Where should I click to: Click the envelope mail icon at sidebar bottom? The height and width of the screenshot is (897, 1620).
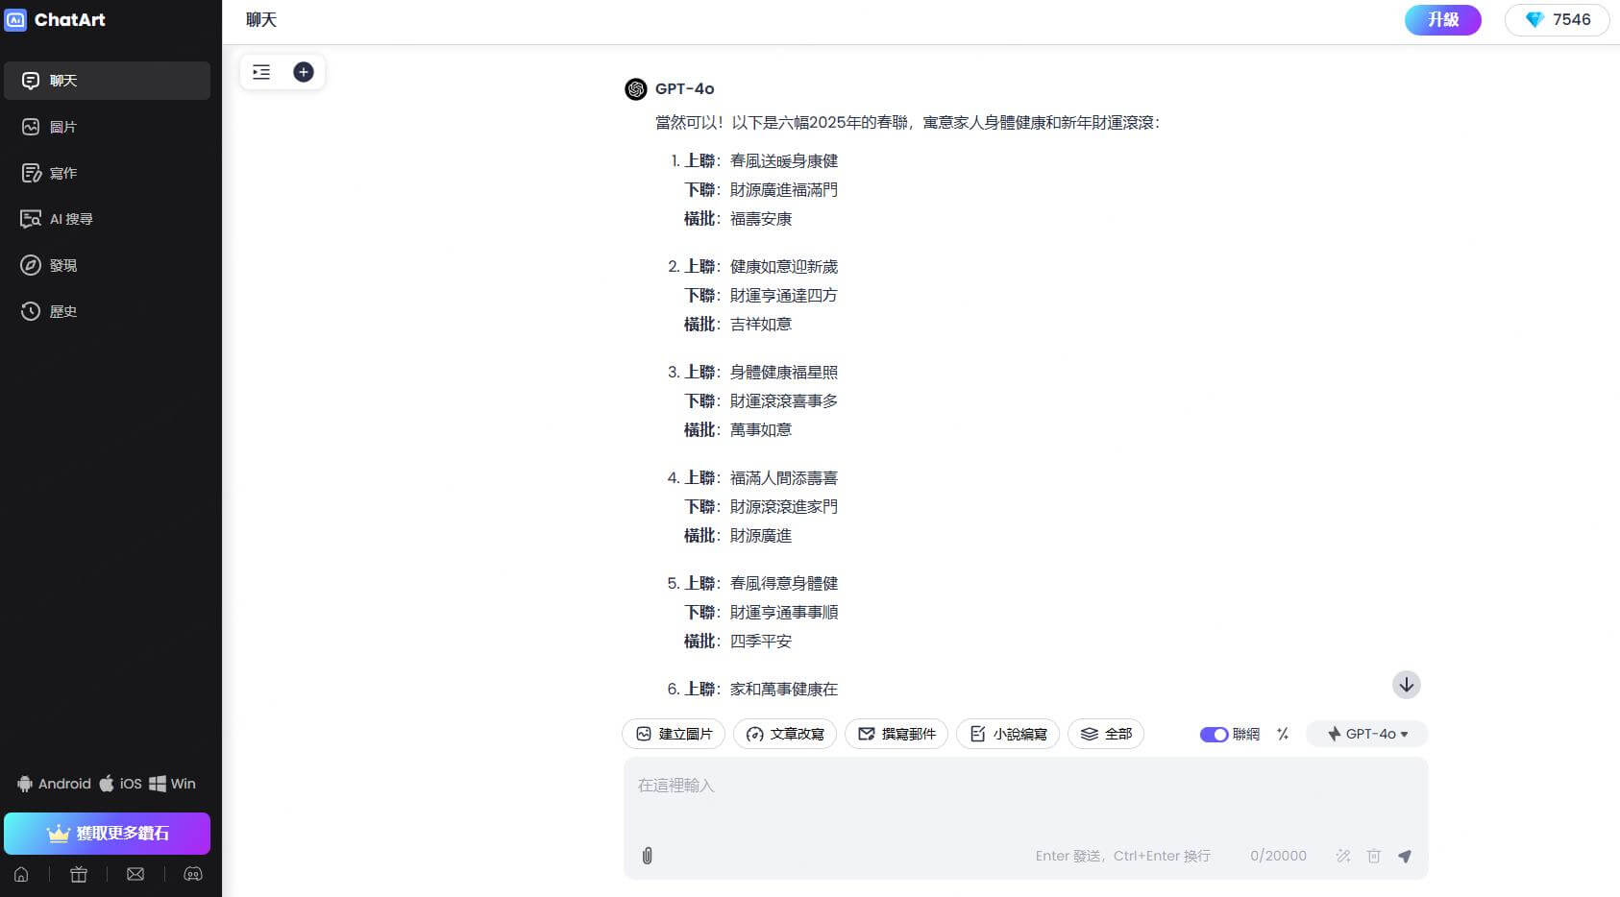pos(135,874)
